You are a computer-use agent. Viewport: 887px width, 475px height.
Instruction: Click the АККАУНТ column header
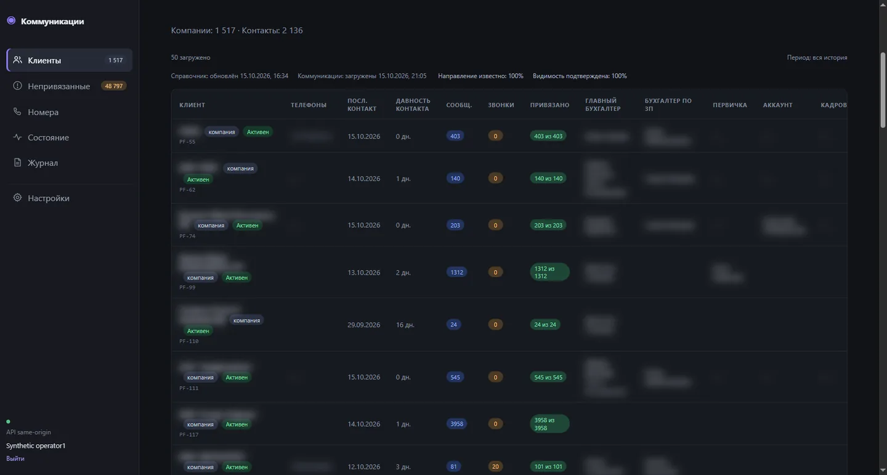pyautogui.click(x=778, y=105)
